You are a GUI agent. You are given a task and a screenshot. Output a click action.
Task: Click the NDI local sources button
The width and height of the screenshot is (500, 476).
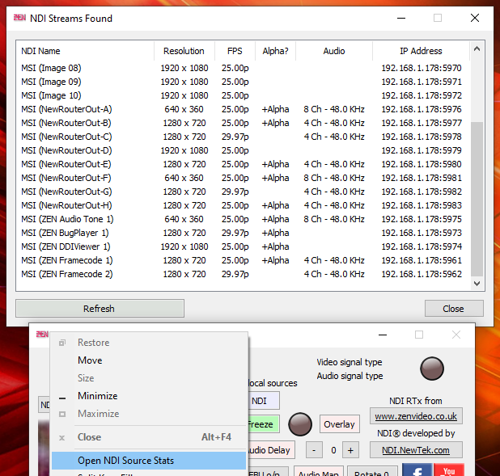pos(264,401)
